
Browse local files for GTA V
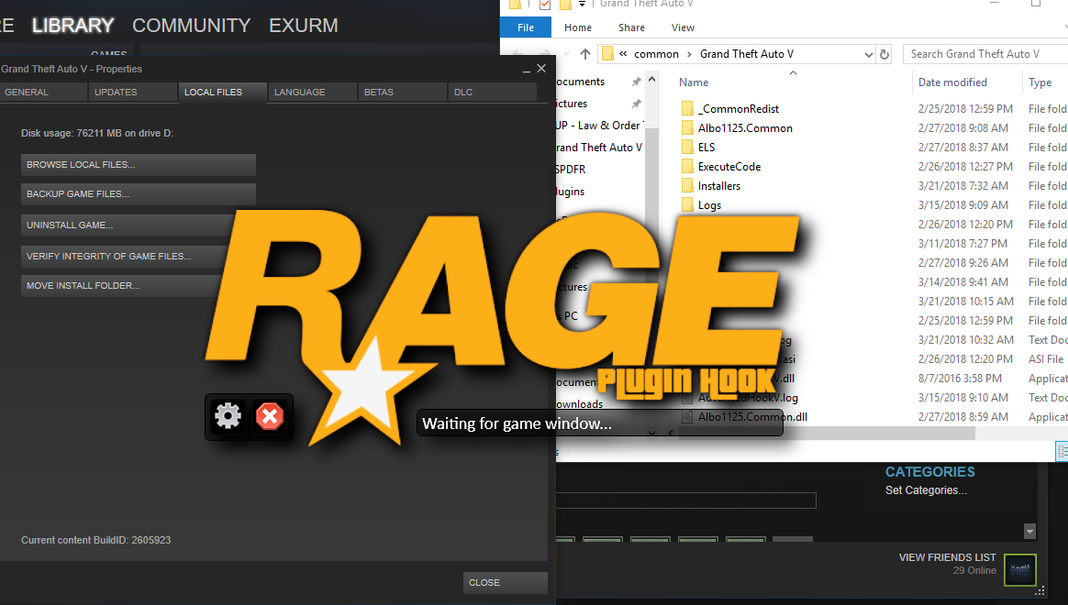tap(139, 165)
